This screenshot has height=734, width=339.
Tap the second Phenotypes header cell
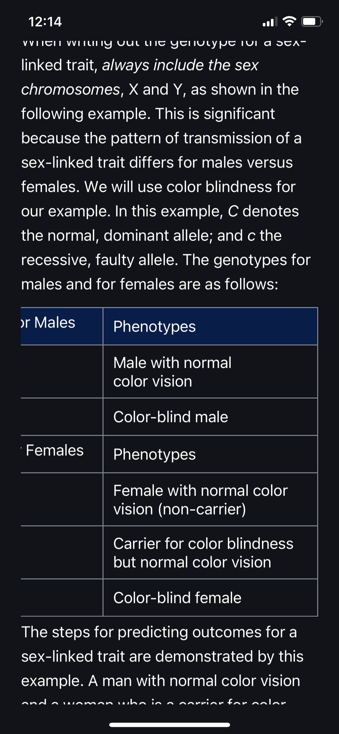(x=210, y=454)
